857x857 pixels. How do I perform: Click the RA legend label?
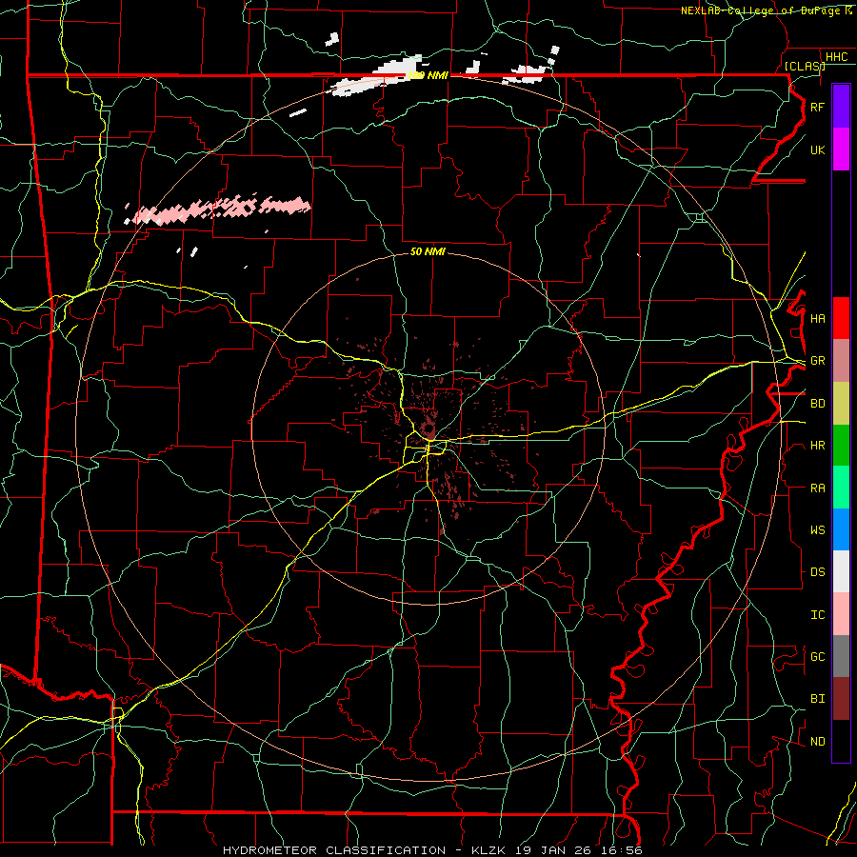click(x=817, y=488)
